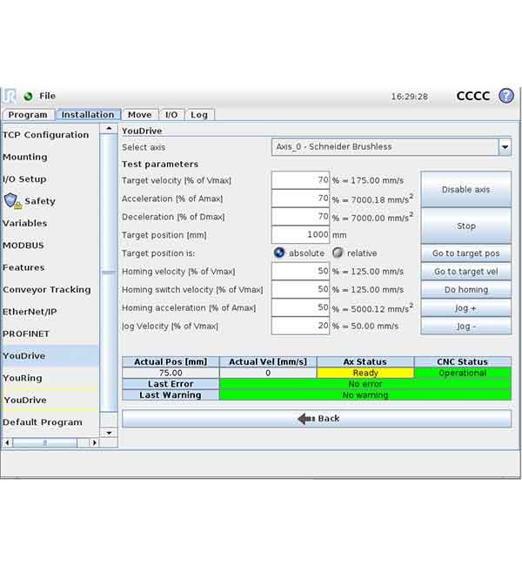Click the Do homing button
522x566 pixels.
point(465,290)
